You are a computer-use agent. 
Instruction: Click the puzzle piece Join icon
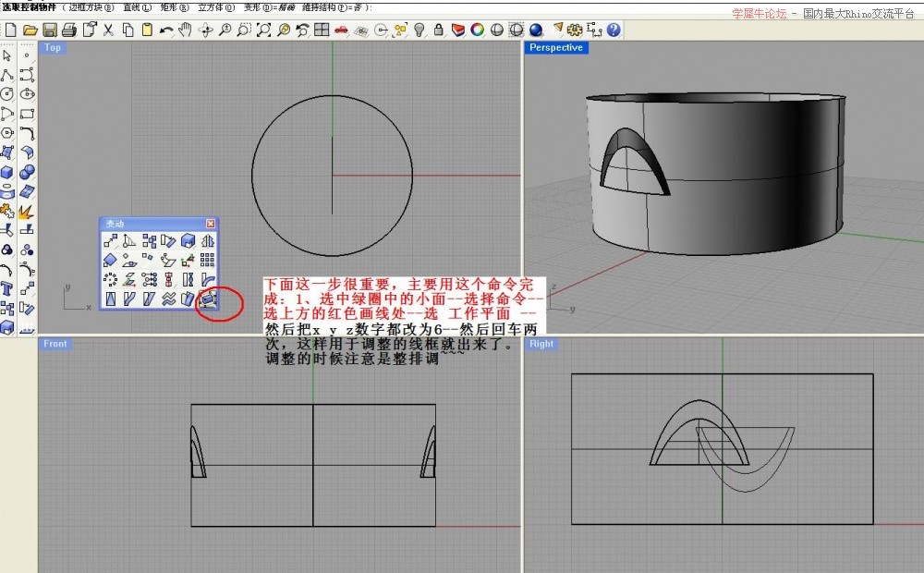coord(7,211)
